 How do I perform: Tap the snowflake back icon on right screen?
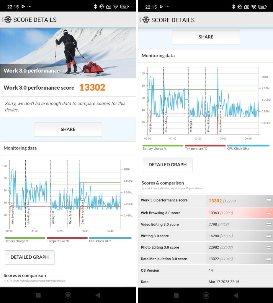pyautogui.click(x=146, y=20)
